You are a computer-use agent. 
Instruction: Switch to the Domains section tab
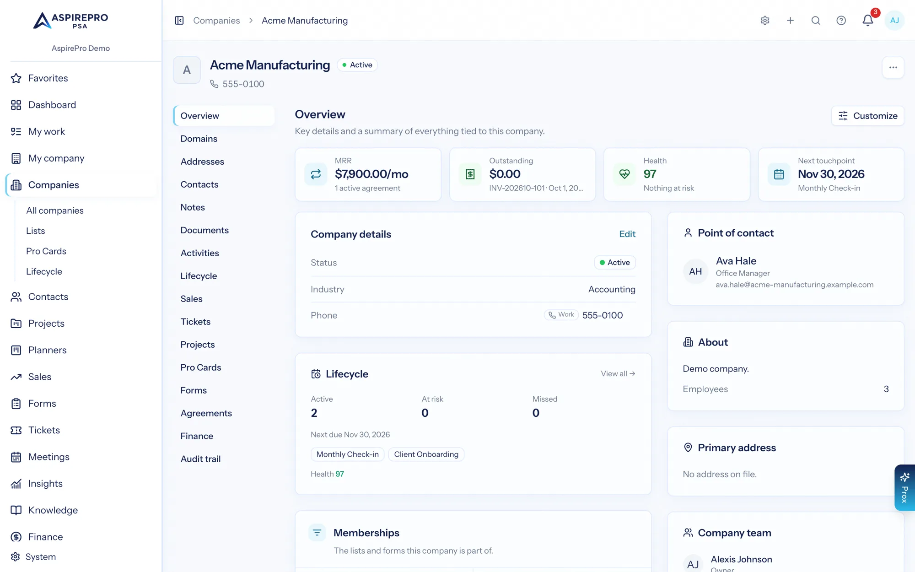[x=199, y=139]
